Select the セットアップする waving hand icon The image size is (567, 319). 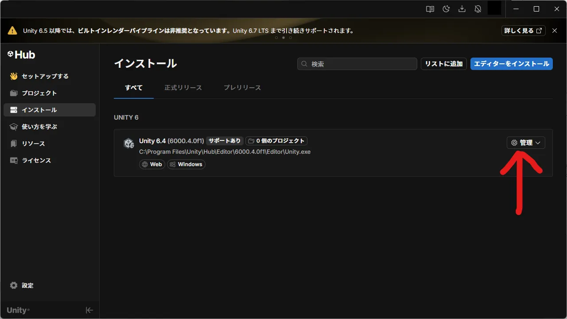(x=14, y=76)
